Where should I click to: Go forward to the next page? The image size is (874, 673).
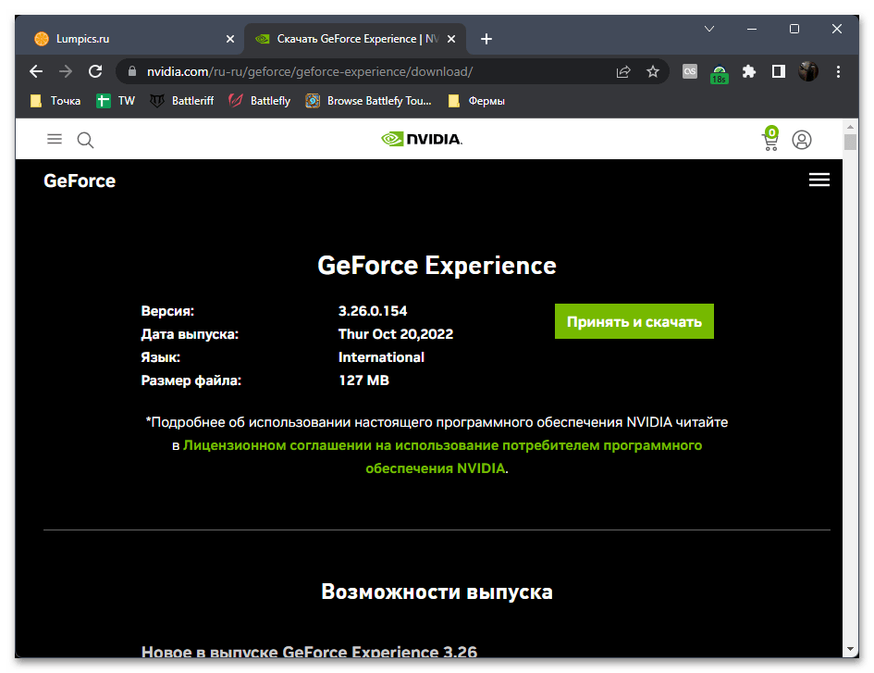click(66, 71)
